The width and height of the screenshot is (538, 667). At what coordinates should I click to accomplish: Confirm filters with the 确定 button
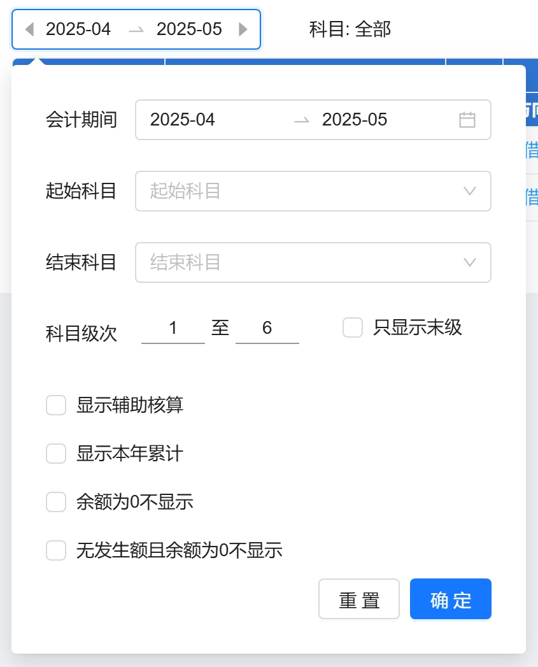click(451, 599)
